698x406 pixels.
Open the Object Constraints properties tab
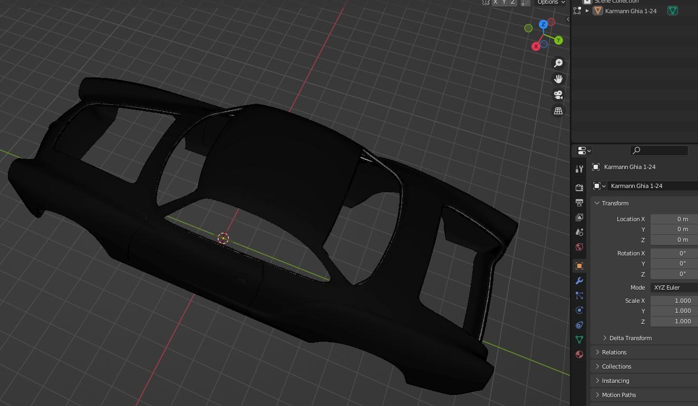pyautogui.click(x=579, y=325)
